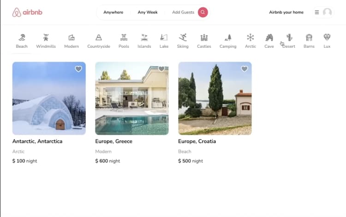Image resolution: width=346 pixels, height=217 pixels.
Task: Open the Any Week date selector
Action: pos(148,12)
